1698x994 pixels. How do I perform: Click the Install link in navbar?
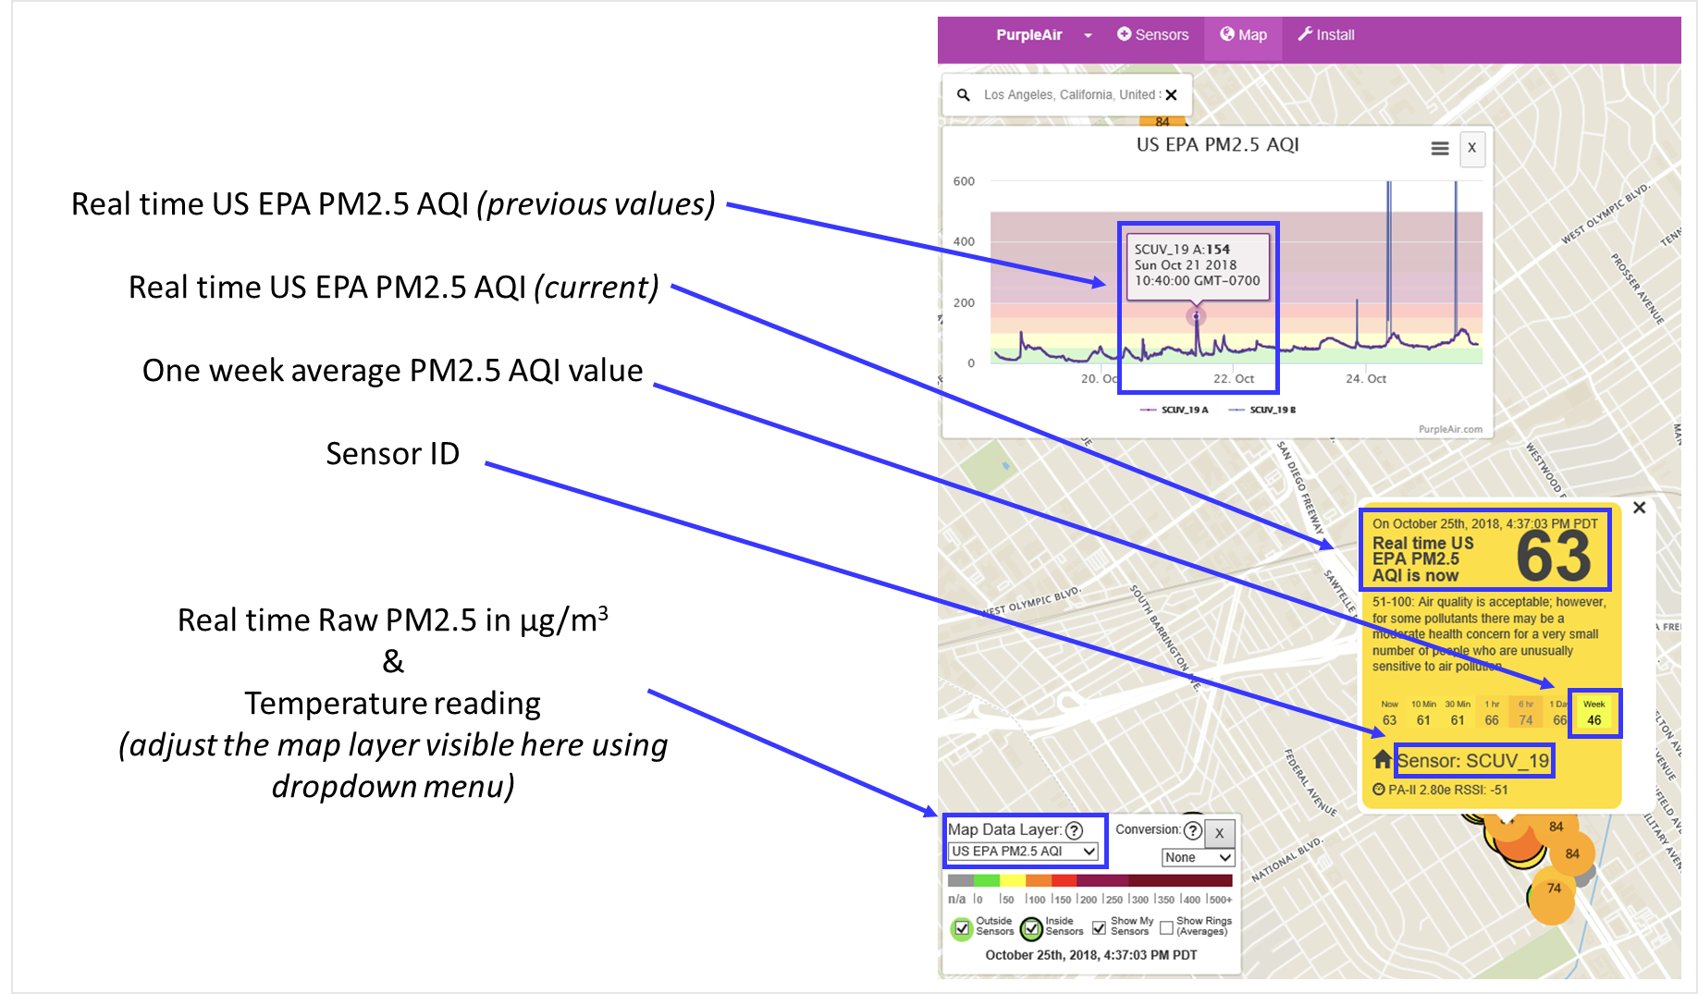pos(1326,35)
